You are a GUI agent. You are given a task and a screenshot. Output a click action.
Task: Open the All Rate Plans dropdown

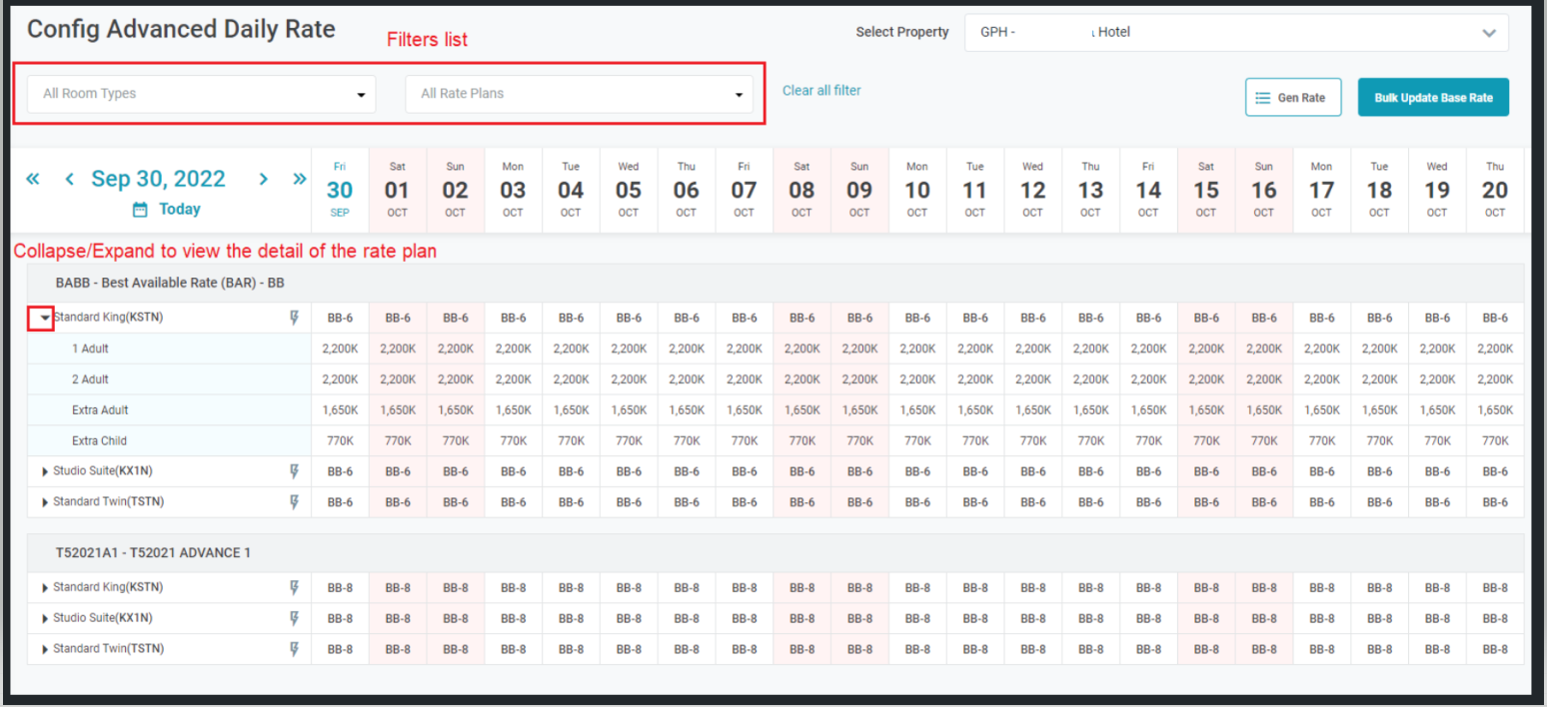[x=579, y=94]
